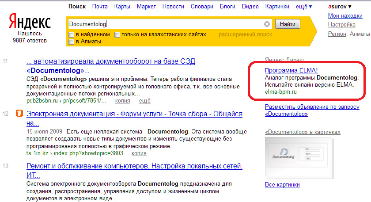Viewport: 371px width, 202px height.
Task: Open 'расширенный поиск' link
Action: click(245, 34)
